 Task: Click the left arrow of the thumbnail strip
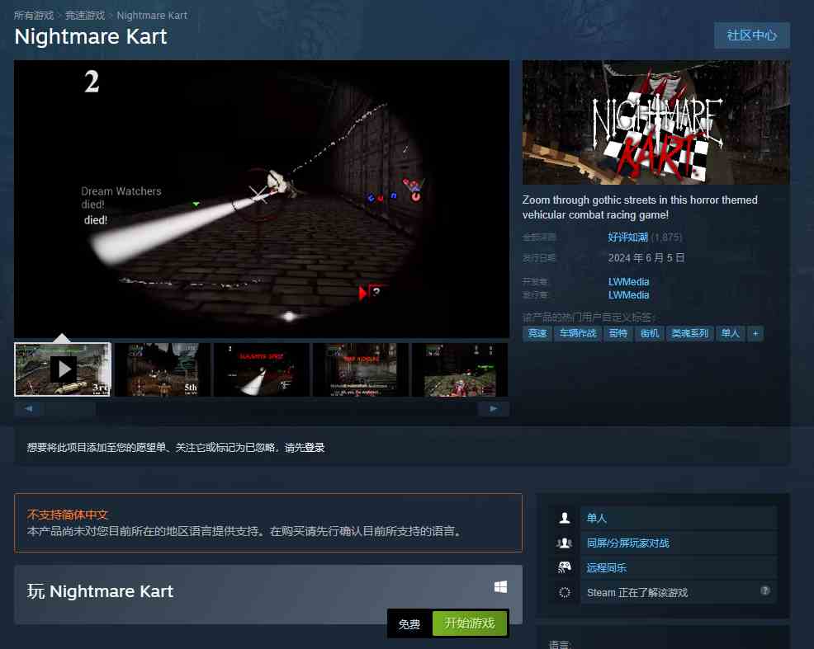click(x=29, y=408)
